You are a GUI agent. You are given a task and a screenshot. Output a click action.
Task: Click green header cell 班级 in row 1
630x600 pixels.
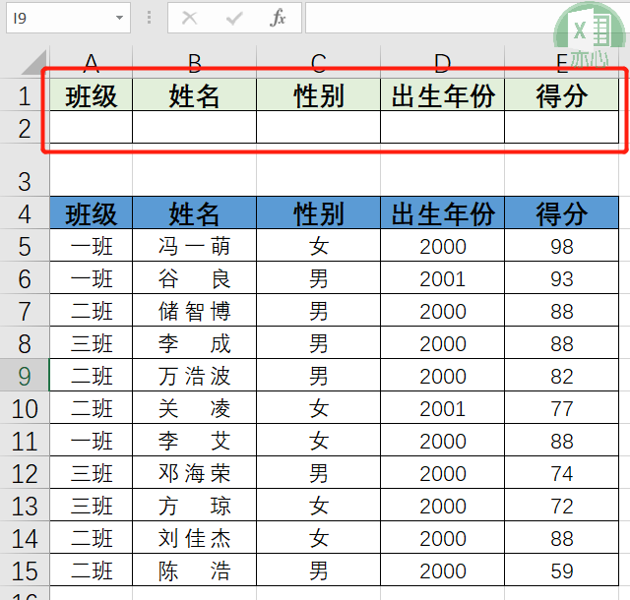click(x=92, y=95)
